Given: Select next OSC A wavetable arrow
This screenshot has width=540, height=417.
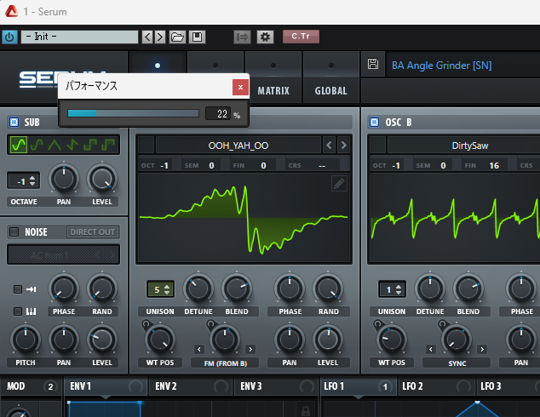Looking at the screenshot, I should (343, 146).
